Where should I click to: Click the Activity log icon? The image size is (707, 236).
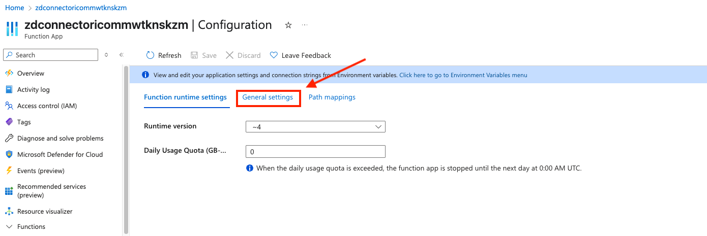[9, 89]
